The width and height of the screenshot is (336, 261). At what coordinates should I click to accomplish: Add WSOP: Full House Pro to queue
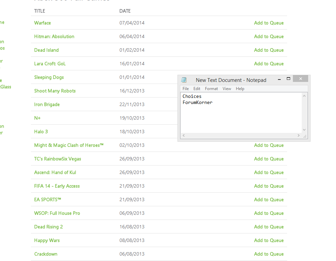point(269,213)
